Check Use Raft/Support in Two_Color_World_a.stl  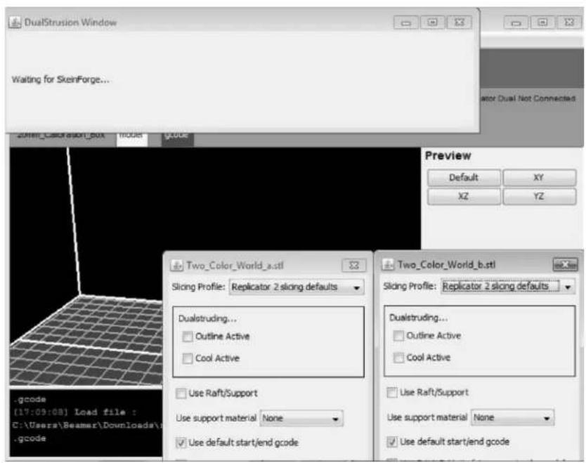coord(181,393)
